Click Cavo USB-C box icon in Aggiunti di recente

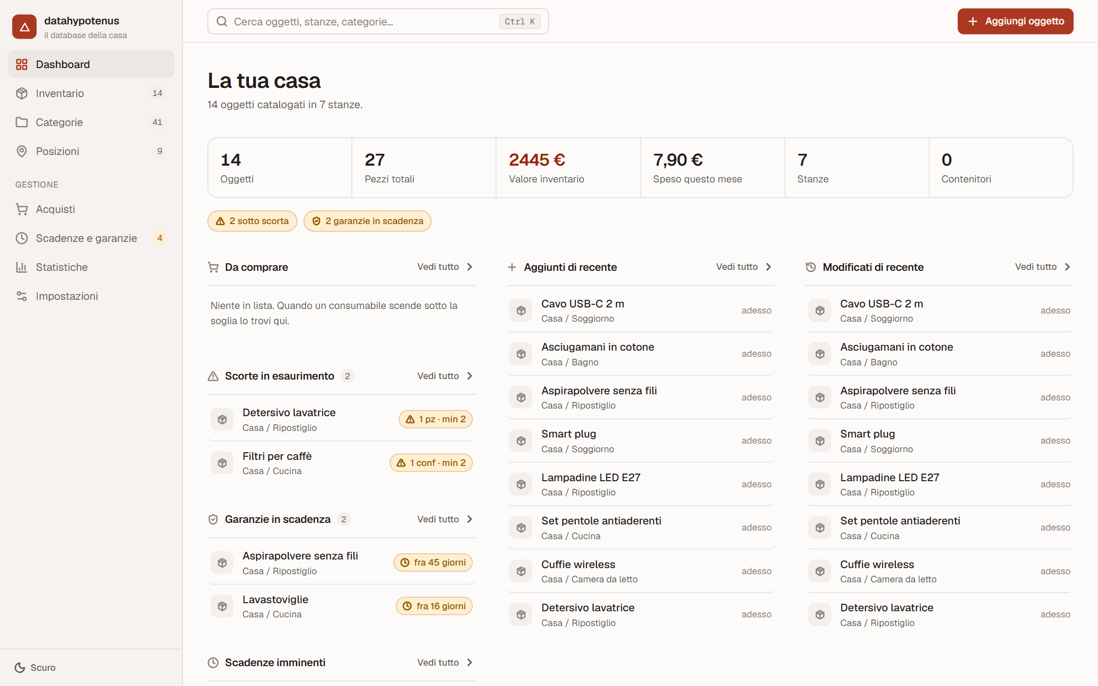tap(521, 310)
